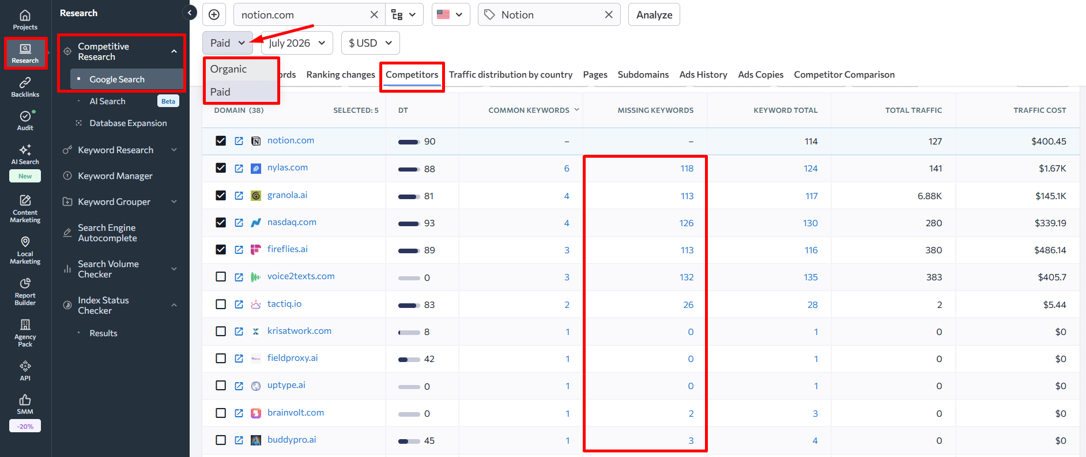Open AI Search in the left rail
Viewport: 1086px width, 457px height.
[25, 155]
